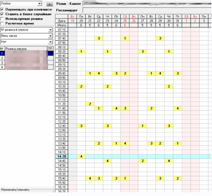Click the minus button next to Любое
The height and width of the screenshot is (196, 212).
pyautogui.click(x=50, y=4)
